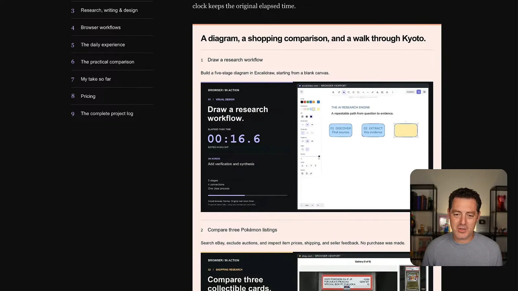518x291 pixels.
Task: Pick the orange stroke color swatch
Action: click(313, 102)
